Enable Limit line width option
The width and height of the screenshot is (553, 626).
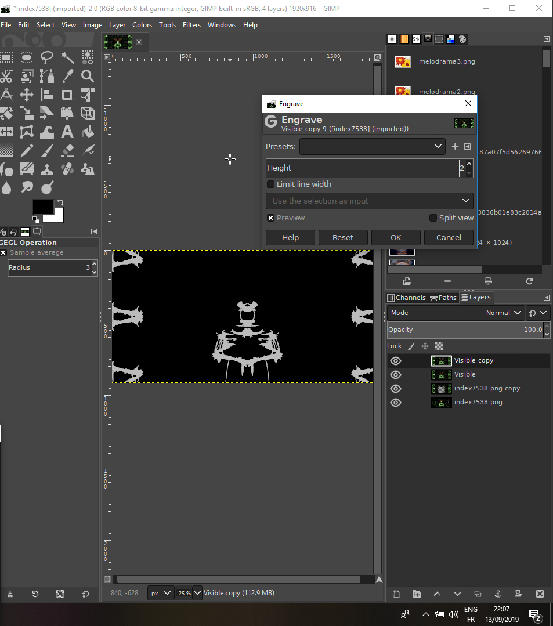[x=271, y=184]
